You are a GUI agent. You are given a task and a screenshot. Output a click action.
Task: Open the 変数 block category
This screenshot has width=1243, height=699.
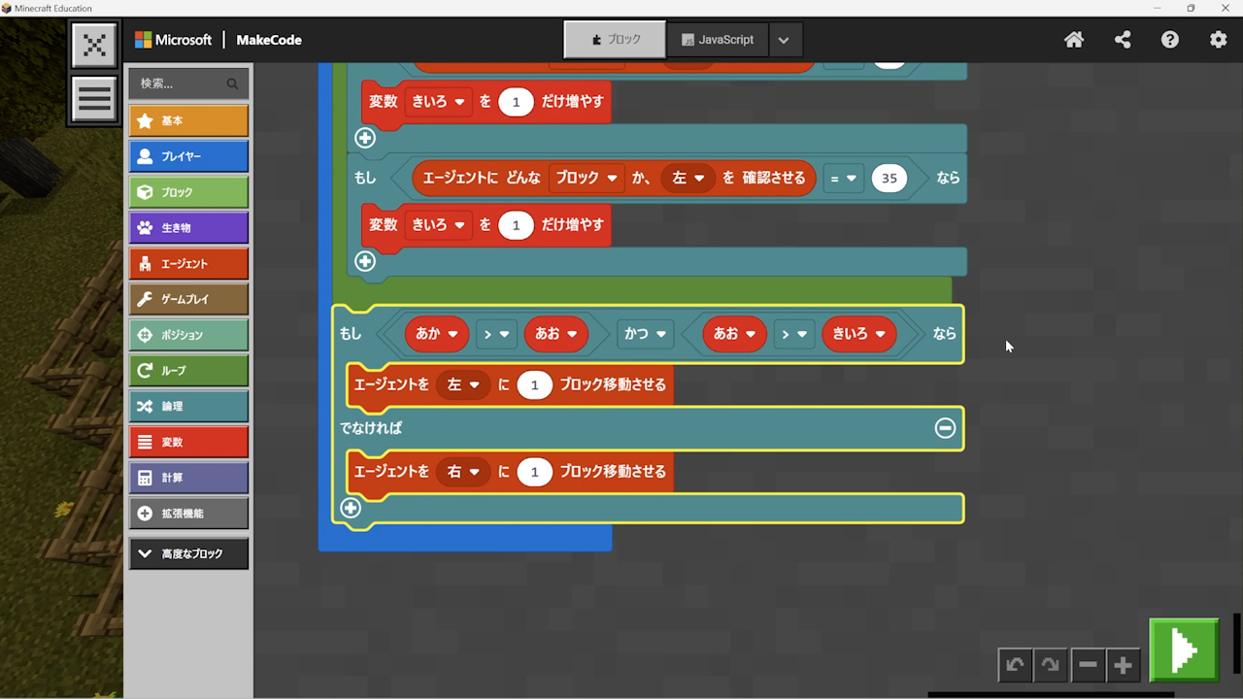pyautogui.click(x=188, y=442)
